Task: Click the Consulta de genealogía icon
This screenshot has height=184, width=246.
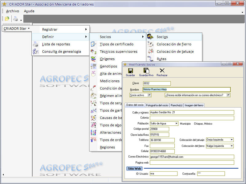Action: 36,52
